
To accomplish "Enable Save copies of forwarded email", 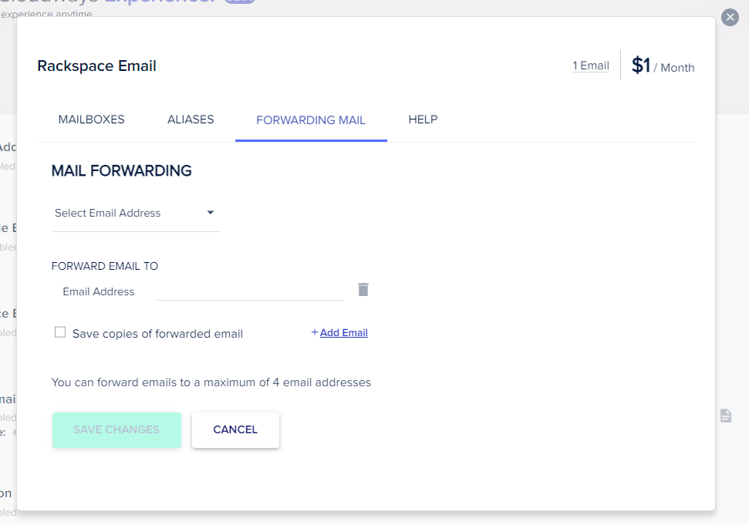I will [x=60, y=332].
